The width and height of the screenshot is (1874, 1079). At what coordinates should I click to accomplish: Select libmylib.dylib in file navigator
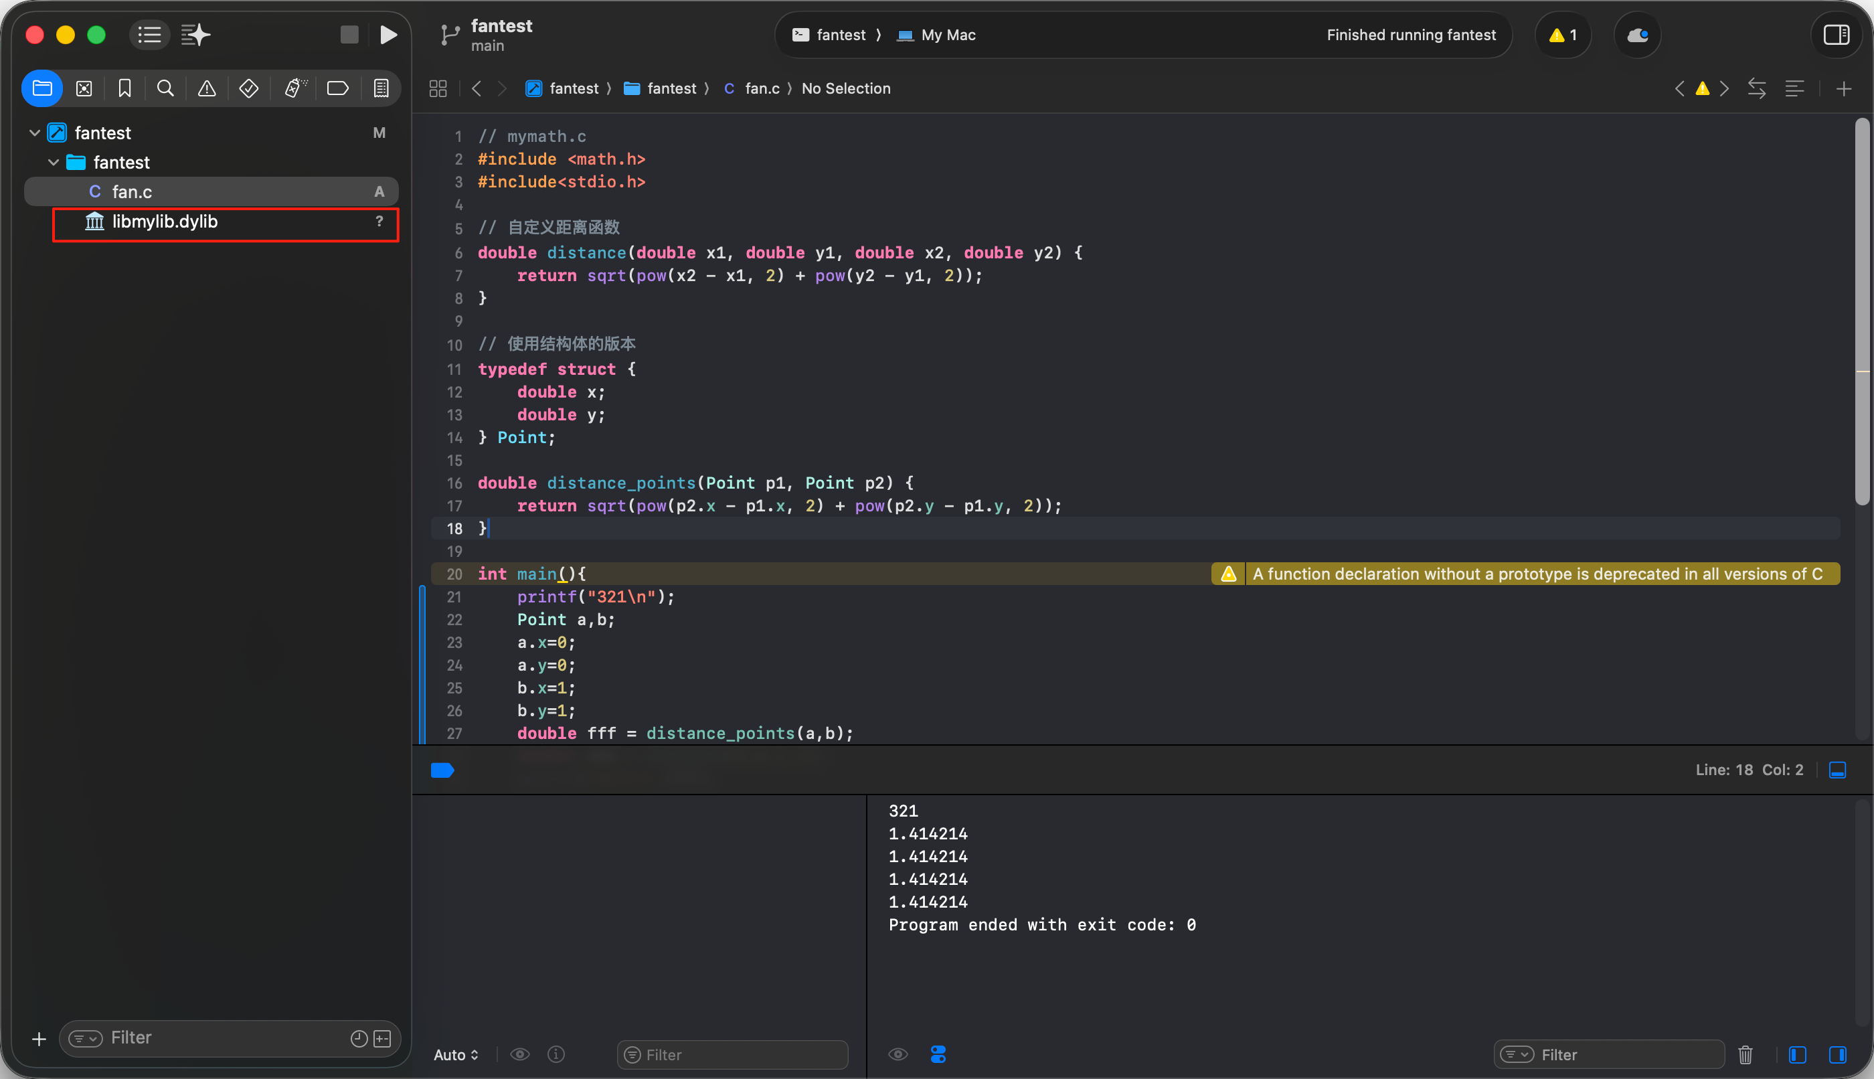[x=165, y=222]
